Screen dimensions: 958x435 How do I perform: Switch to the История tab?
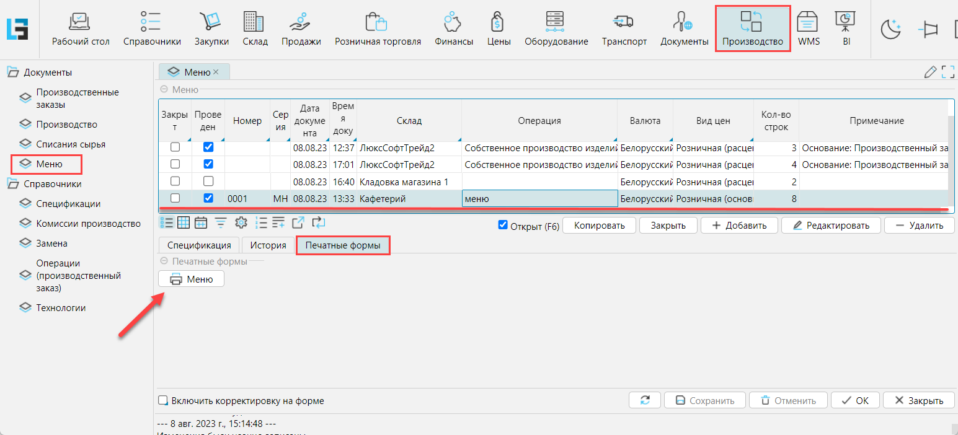pyautogui.click(x=268, y=245)
